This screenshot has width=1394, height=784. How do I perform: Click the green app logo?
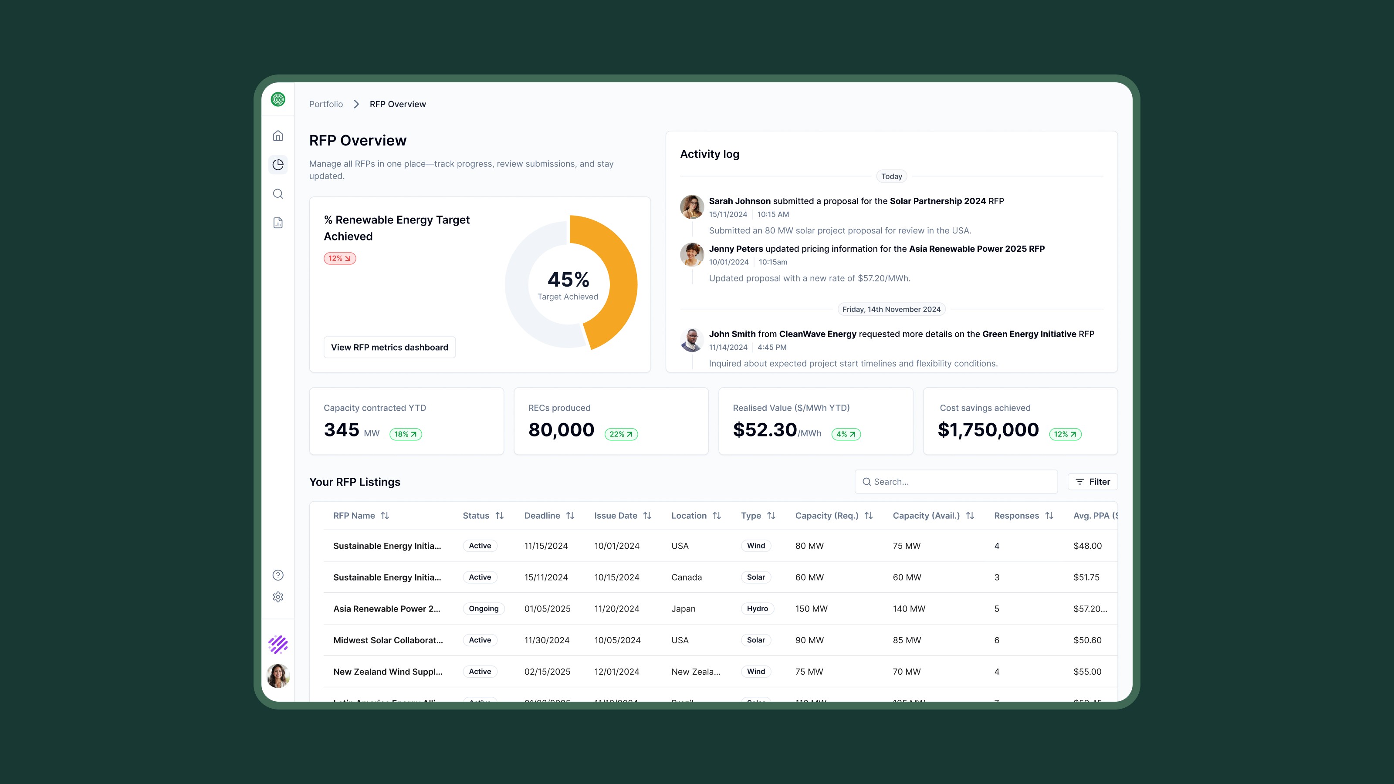[x=277, y=100]
